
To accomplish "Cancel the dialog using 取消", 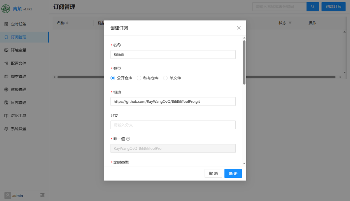I will 213,173.
